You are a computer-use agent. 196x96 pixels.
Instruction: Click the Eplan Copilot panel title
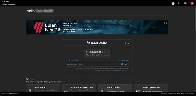(x=99, y=43)
